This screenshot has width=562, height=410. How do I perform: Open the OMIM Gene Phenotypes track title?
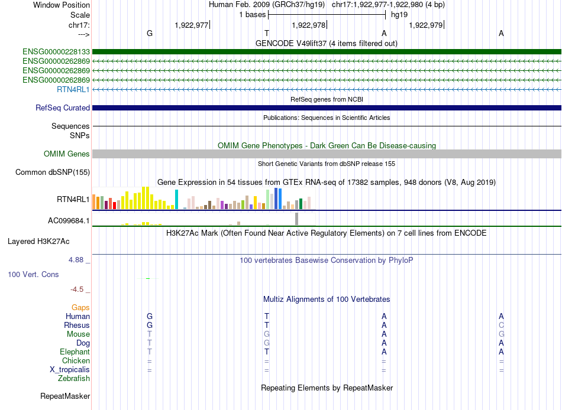[x=327, y=145]
